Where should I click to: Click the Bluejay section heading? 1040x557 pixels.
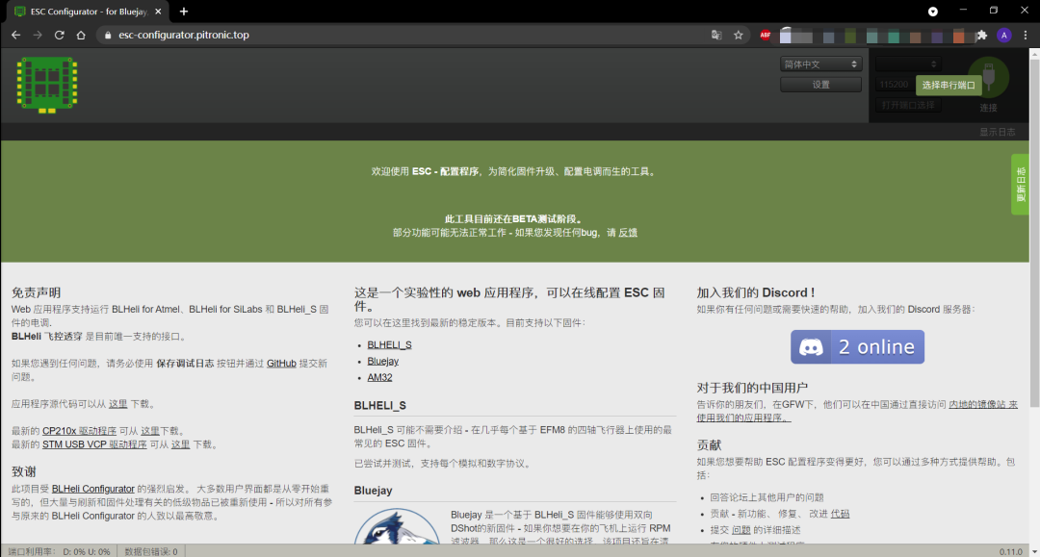coord(374,490)
